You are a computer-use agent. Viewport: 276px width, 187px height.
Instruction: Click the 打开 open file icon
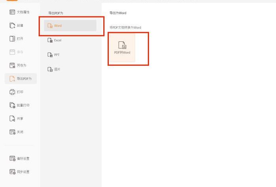12,39
